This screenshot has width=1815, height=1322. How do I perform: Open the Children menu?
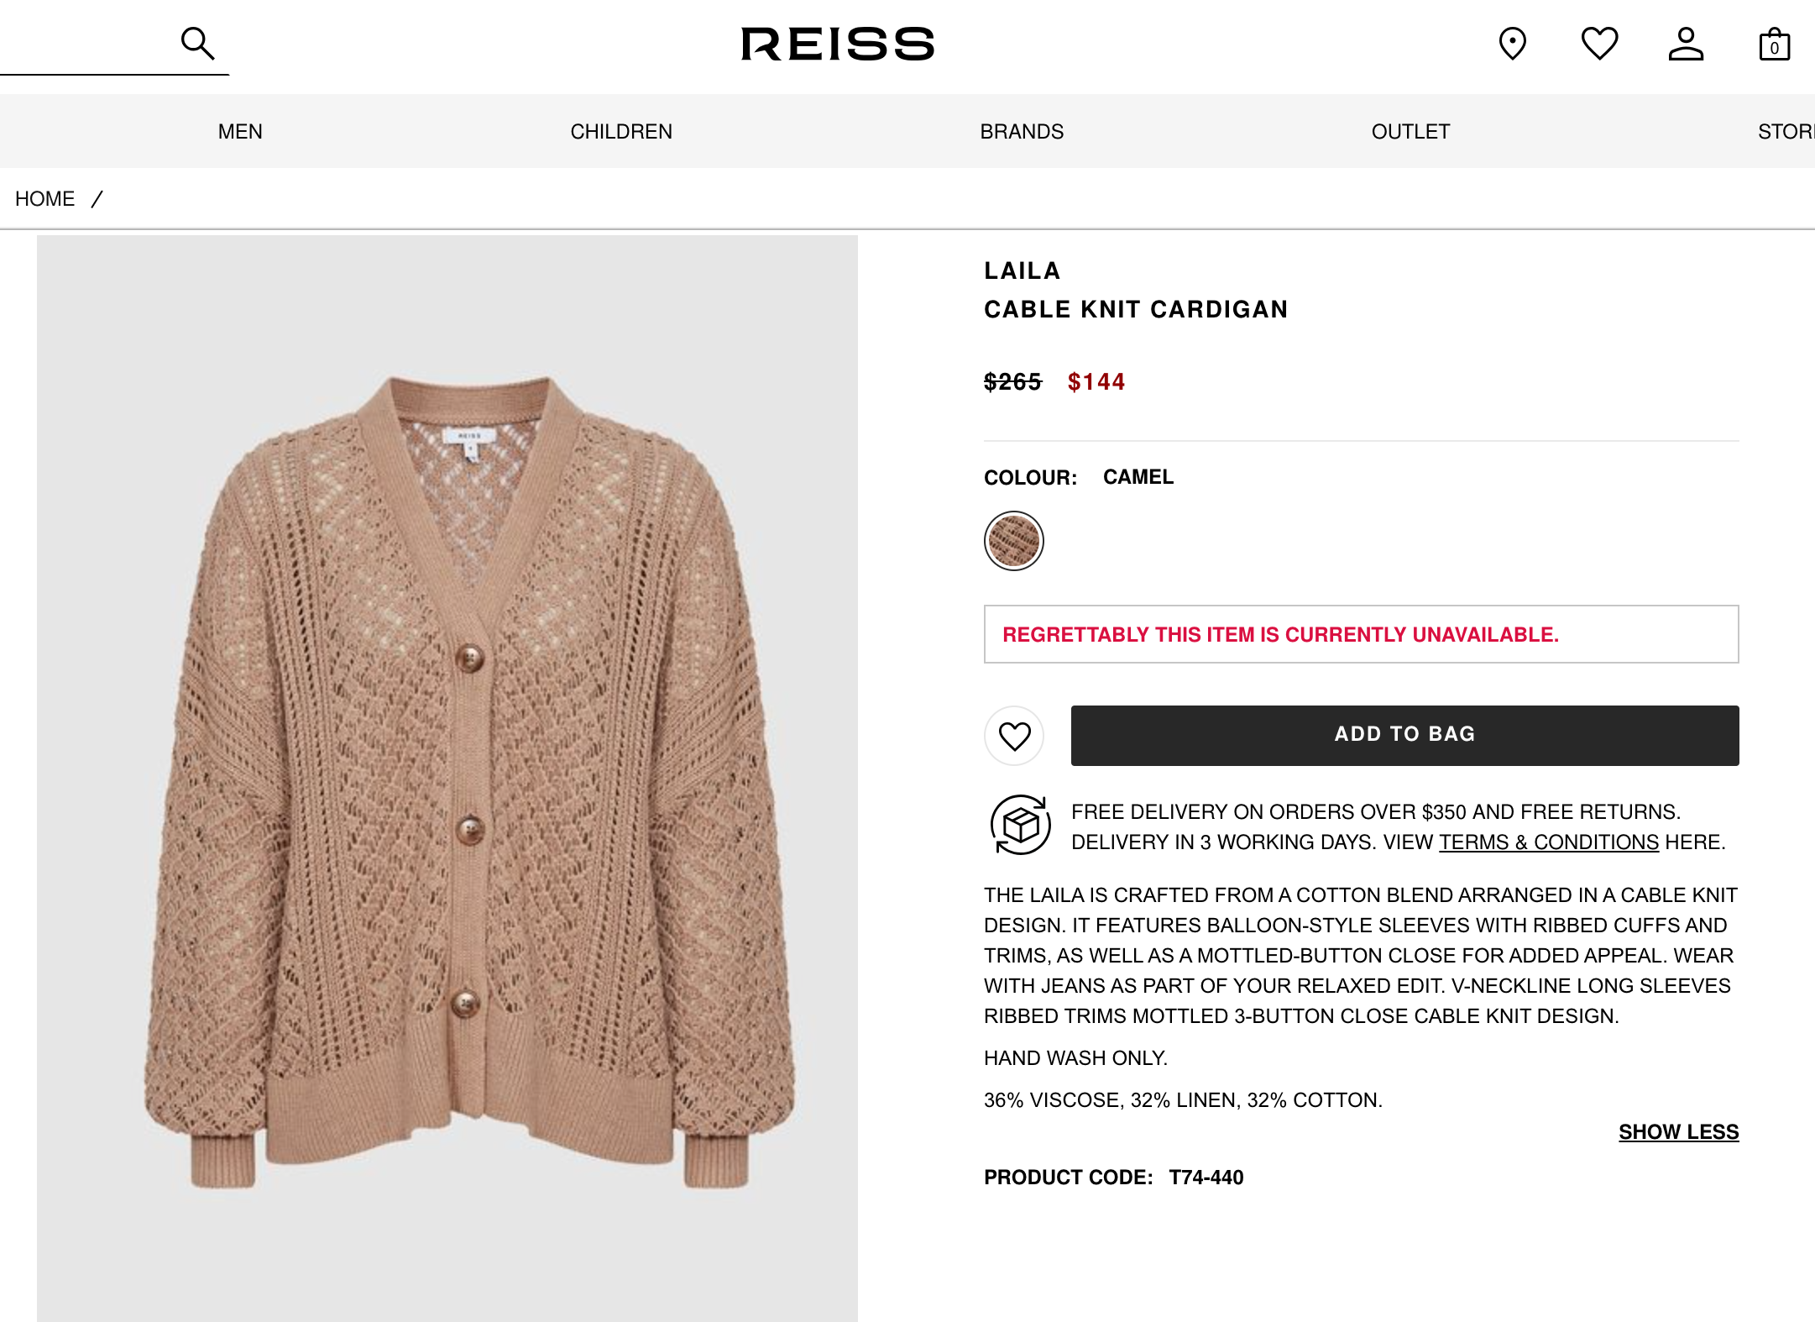[621, 132]
